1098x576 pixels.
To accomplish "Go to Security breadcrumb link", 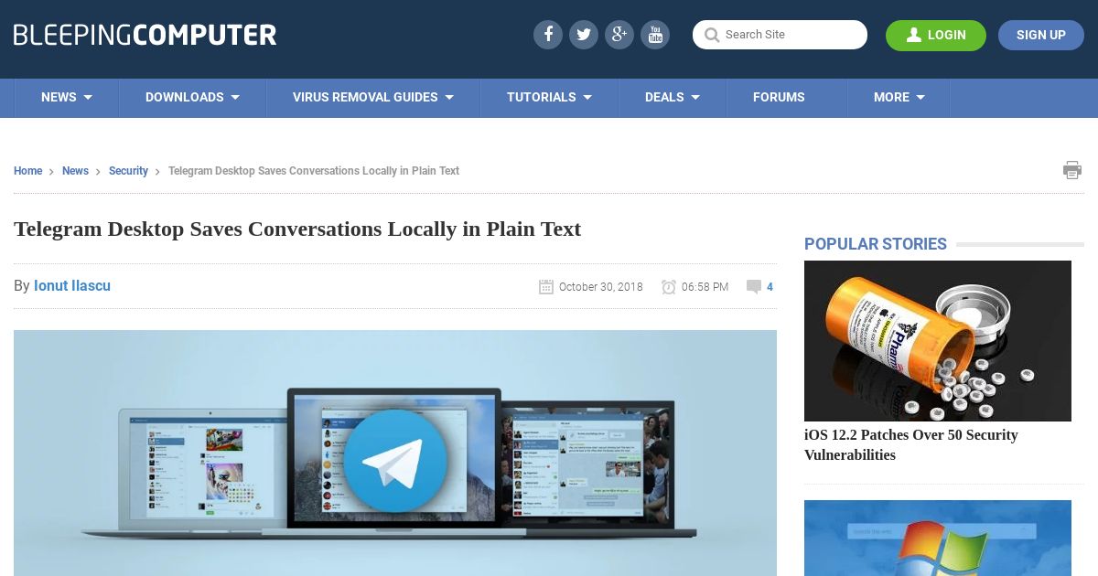I will 128,171.
